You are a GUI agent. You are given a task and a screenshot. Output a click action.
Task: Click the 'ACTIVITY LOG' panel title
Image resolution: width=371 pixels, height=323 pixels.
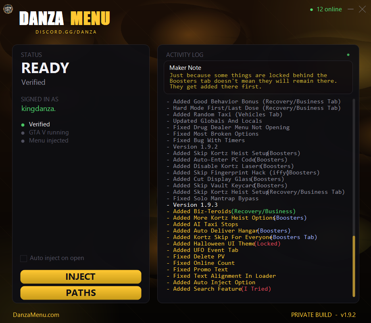[185, 55]
